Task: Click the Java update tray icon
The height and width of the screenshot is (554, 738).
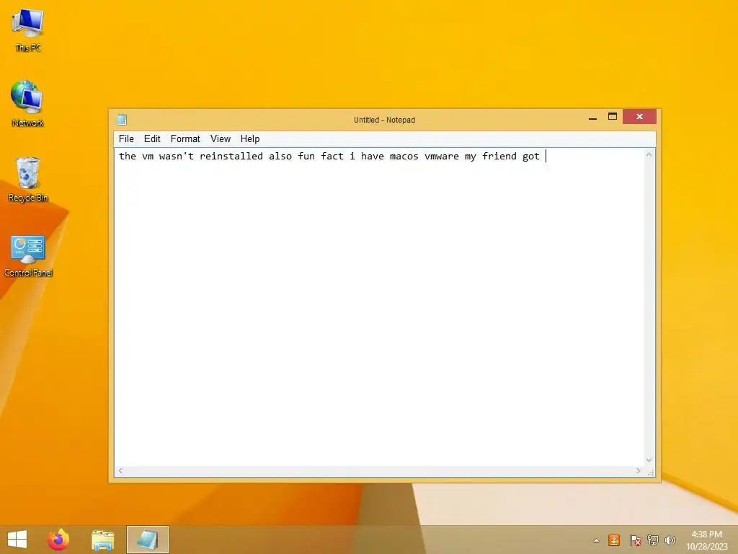Action: tap(614, 540)
